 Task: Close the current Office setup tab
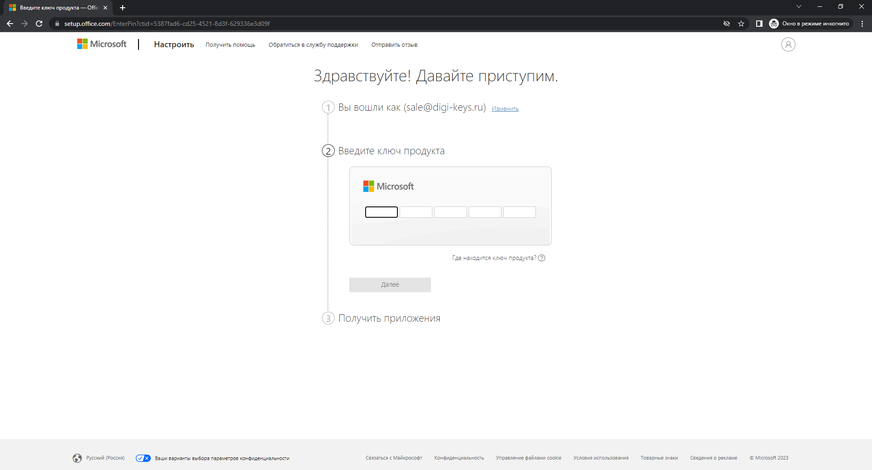pyautogui.click(x=105, y=8)
